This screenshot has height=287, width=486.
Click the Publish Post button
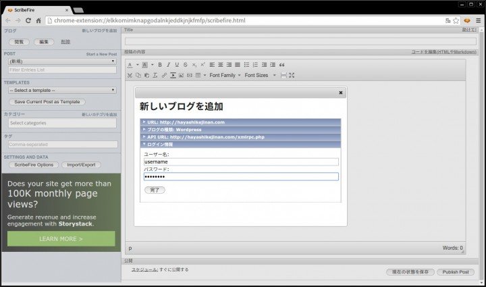point(454,272)
